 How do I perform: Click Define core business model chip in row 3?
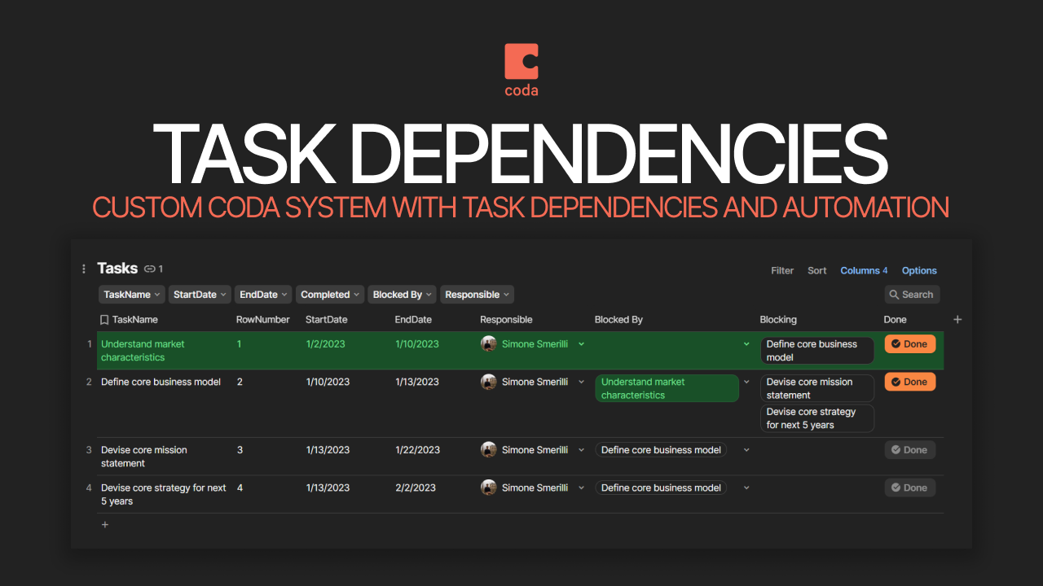661,450
